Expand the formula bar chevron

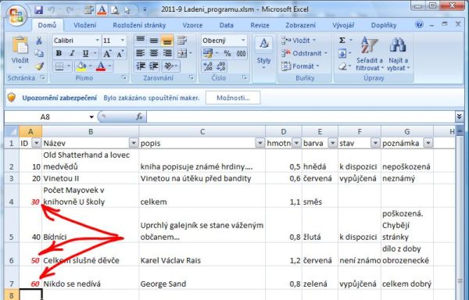tap(460, 116)
